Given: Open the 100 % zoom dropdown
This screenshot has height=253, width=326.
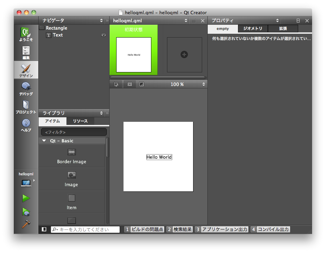Looking at the screenshot, I should [177, 84].
